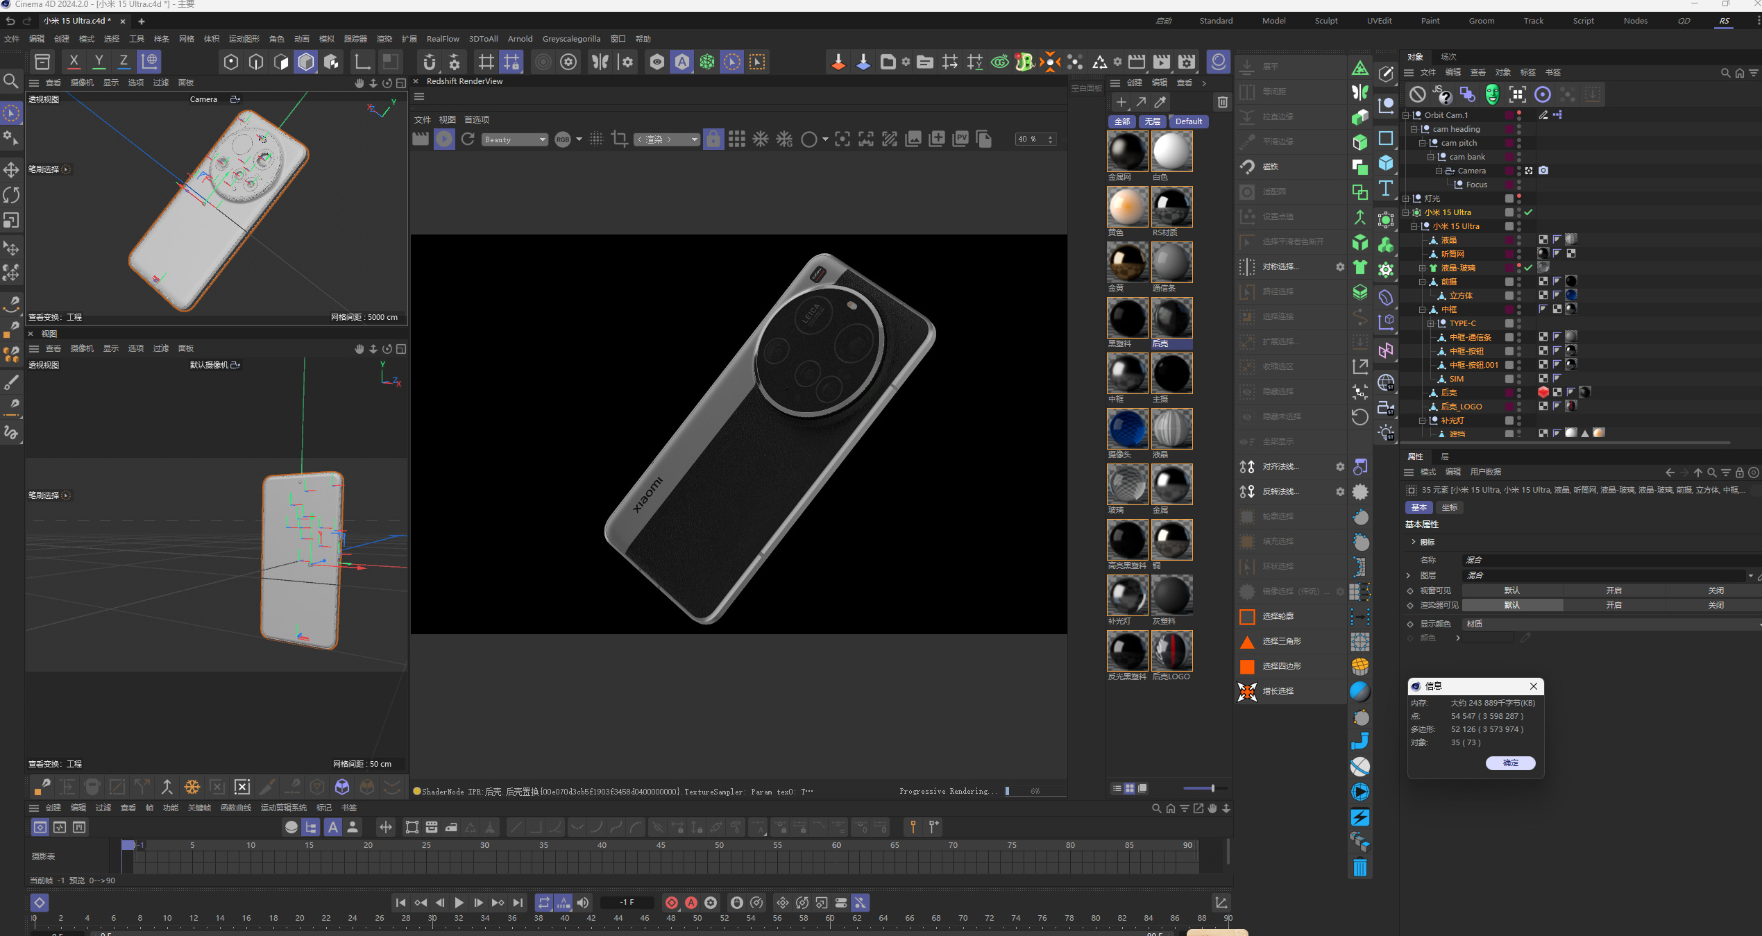Collapse the 中框 tree node
The height and width of the screenshot is (936, 1762).
tap(1423, 309)
